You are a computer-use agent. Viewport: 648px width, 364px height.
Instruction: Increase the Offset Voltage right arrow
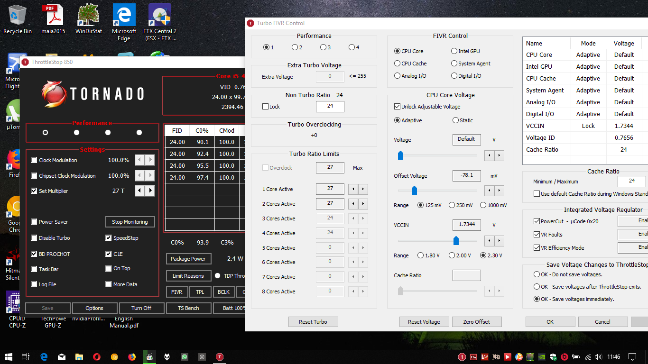click(499, 191)
